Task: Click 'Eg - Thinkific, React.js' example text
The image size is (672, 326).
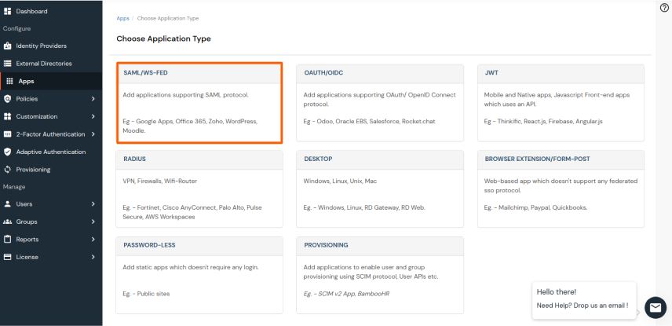Action: (x=543, y=122)
